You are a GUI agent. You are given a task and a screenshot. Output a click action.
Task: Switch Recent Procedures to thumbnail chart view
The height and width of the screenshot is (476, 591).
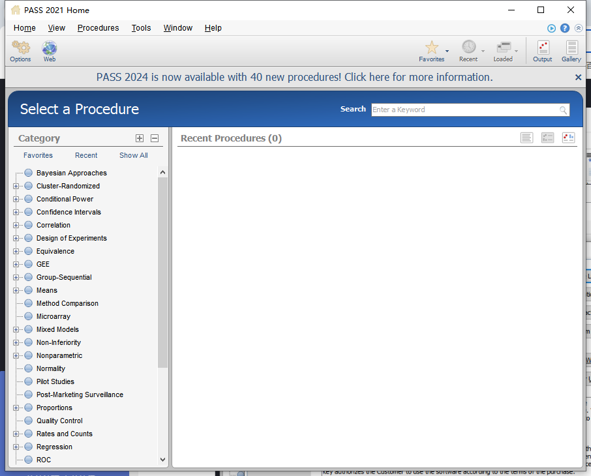coord(568,138)
